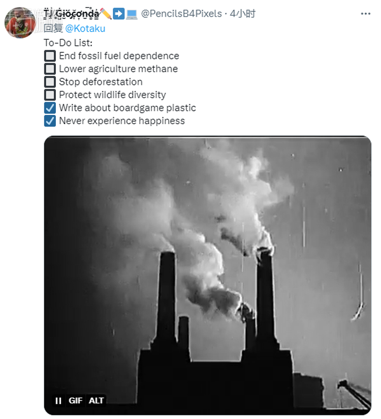Open the author's profile avatar
This screenshot has width=381, height=419.
click(20, 23)
